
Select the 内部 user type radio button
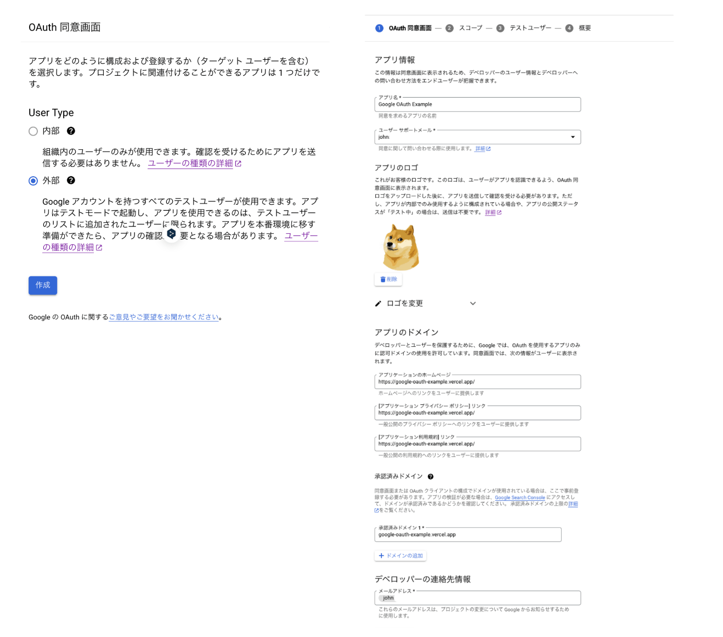click(x=33, y=131)
